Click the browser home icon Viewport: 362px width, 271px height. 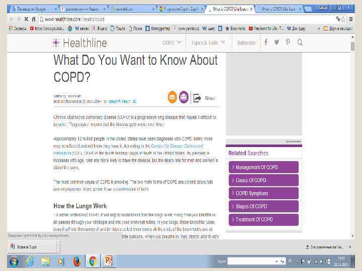coord(34,19)
